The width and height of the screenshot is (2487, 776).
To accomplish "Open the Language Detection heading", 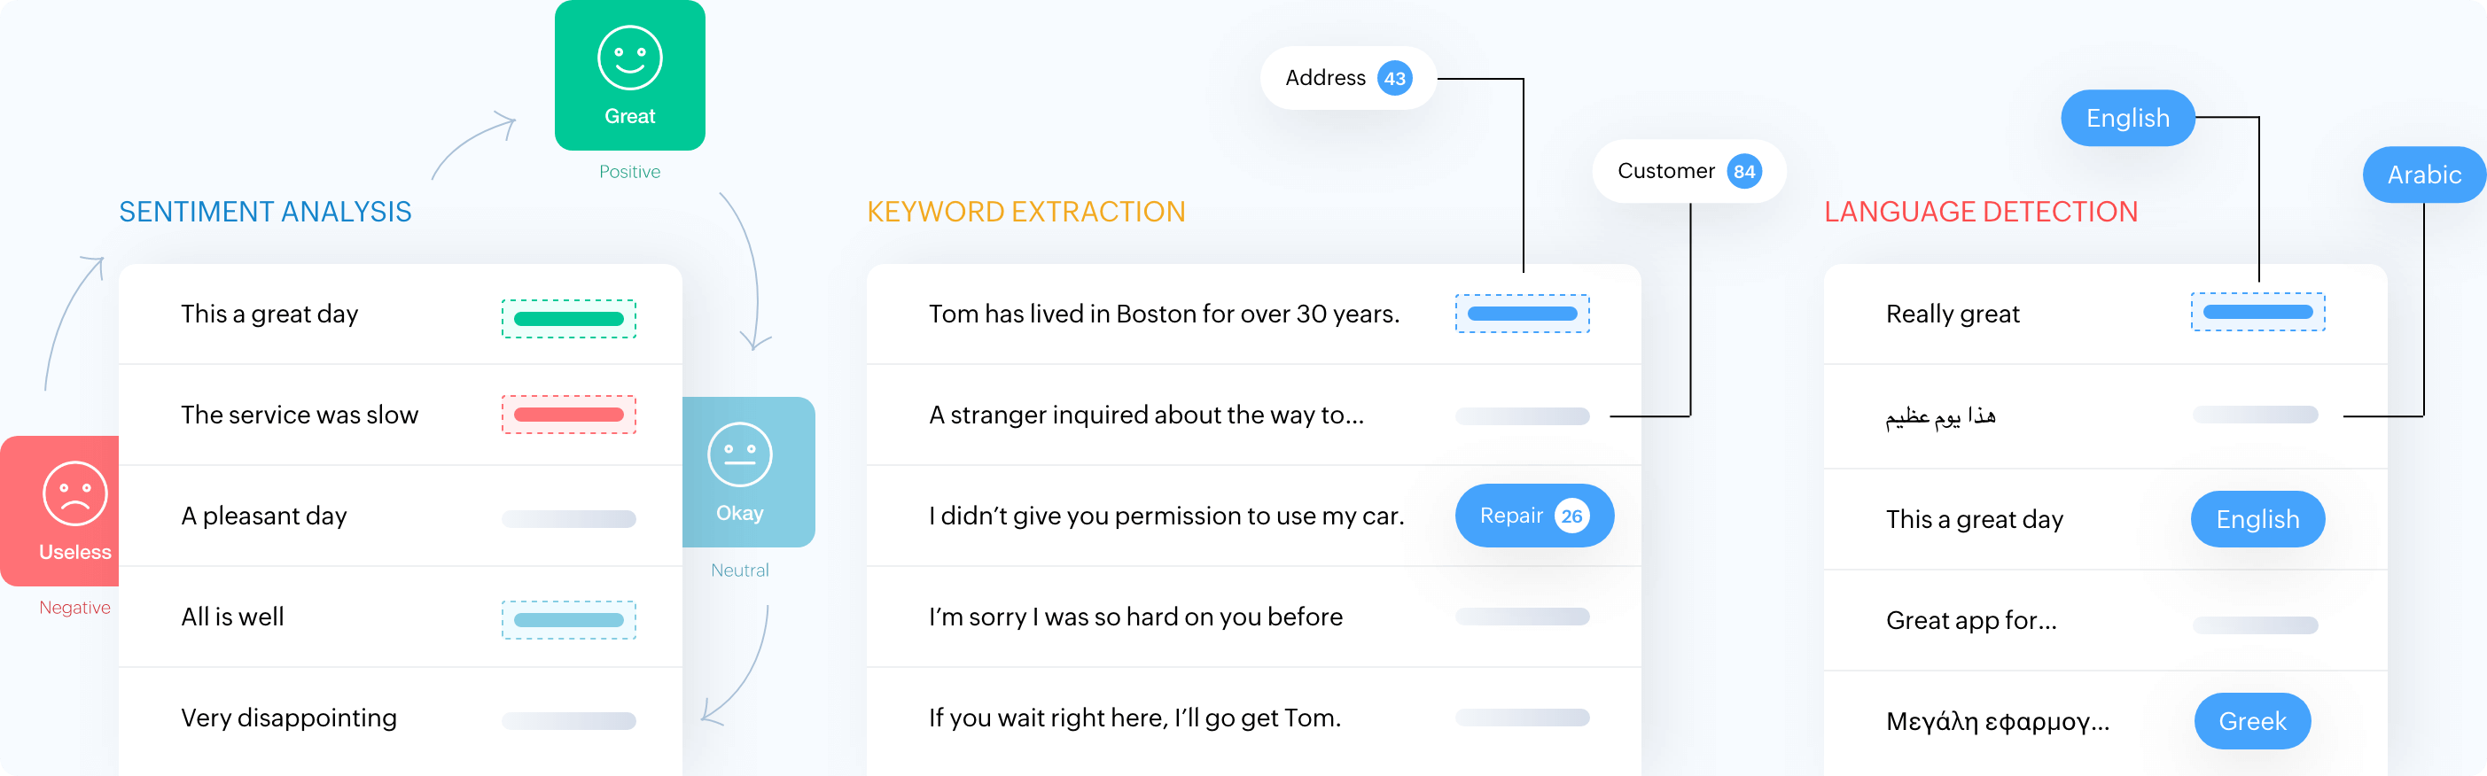I will tap(1980, 212).
